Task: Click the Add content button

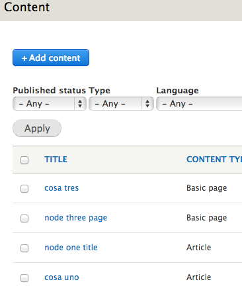Action: tap(51, 58)
